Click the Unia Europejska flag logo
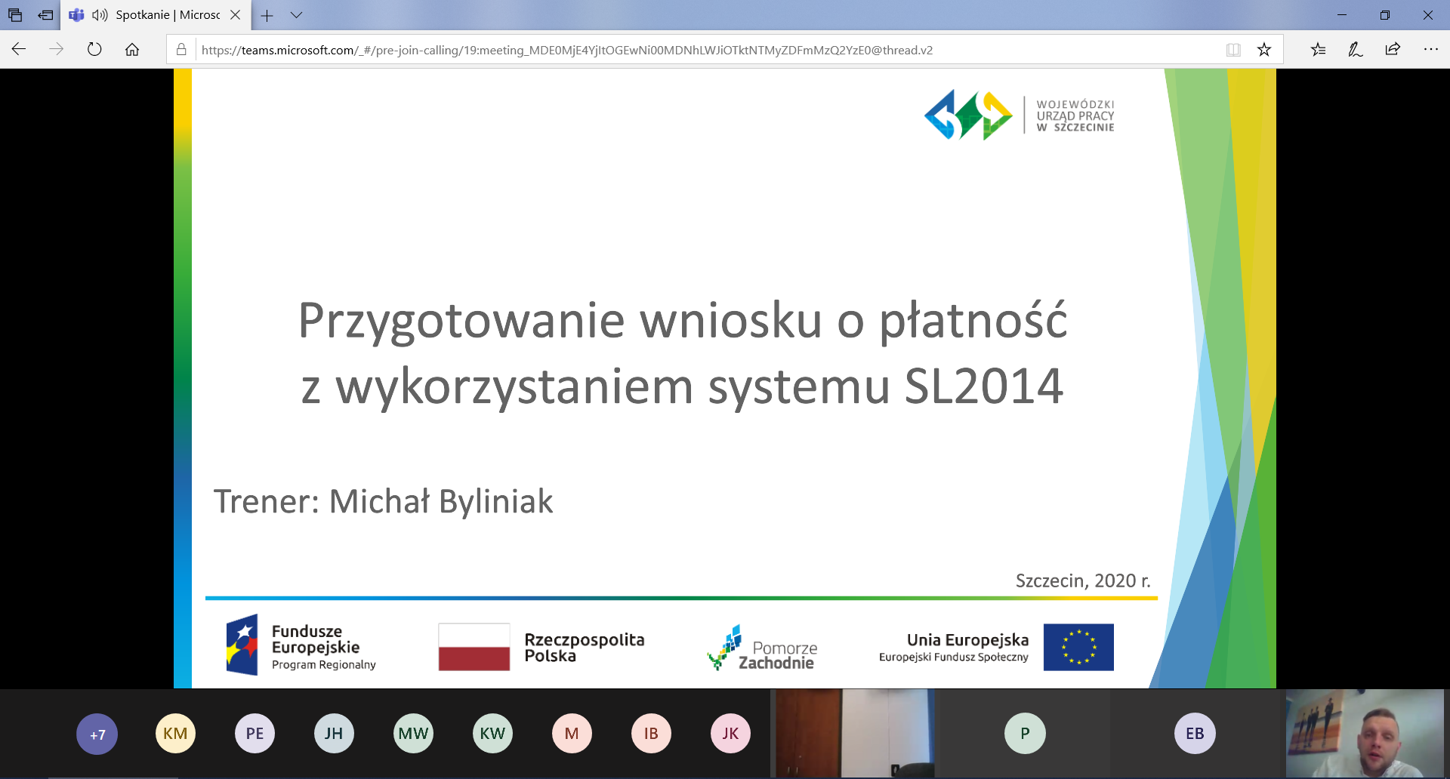The height and width of the screenshot is (779, 1450). pyautogui.click(x=996, y=647)
